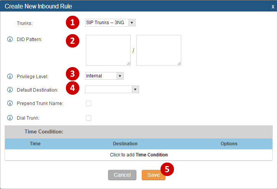The width and height of the screenshot is (277, 189).
Task: Toggle the Dial Trunk checkbox
Action: pyautogui.click(x=89, y=118)
